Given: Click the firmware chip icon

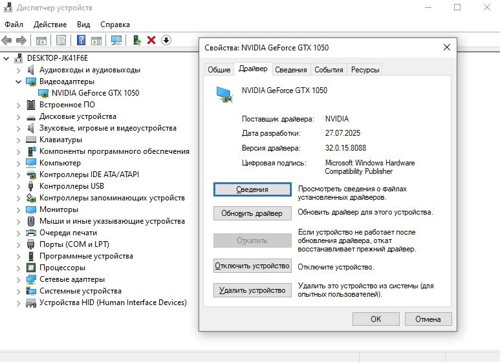Looking at the screenshot, I should (x=31, y=105).
